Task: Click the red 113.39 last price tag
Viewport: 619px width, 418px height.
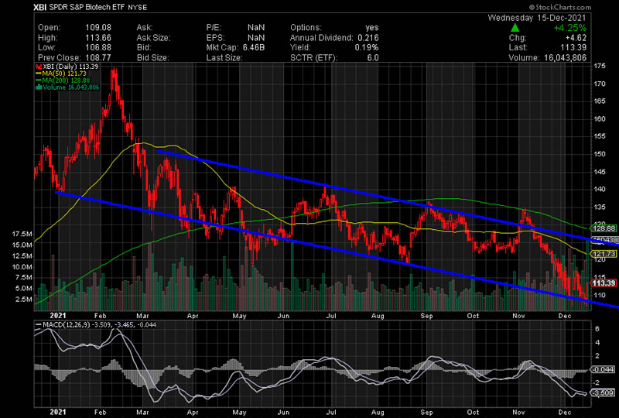Action: [604, 283]
